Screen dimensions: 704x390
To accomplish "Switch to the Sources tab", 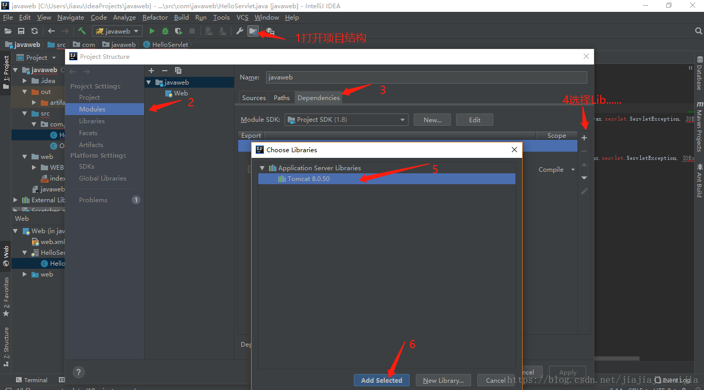I will [x=254, y=98].
